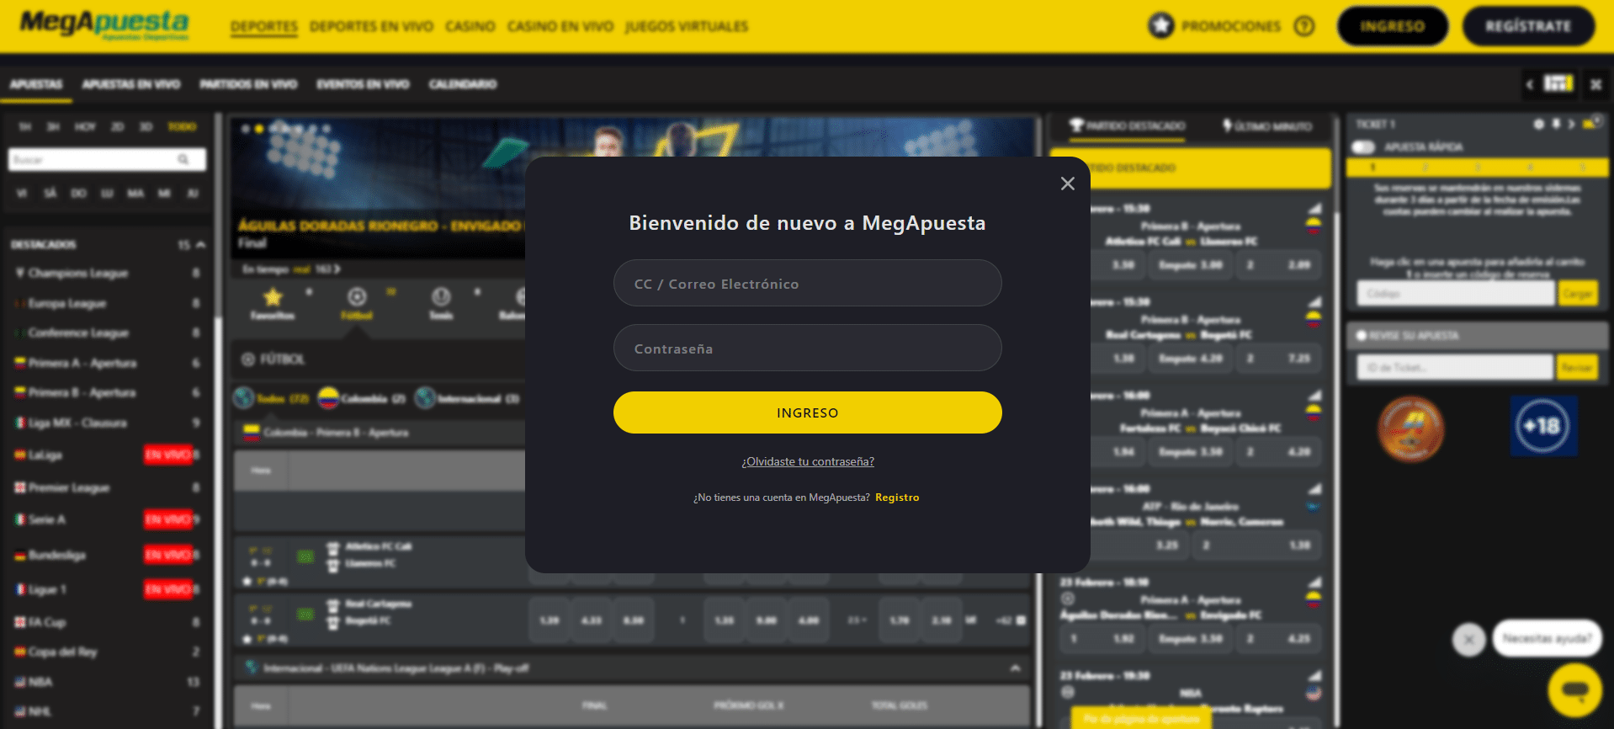This screenshot has height=729, width=1614.
Task: Open the help question mark icon in header
Action: (x=1304, y=26)
